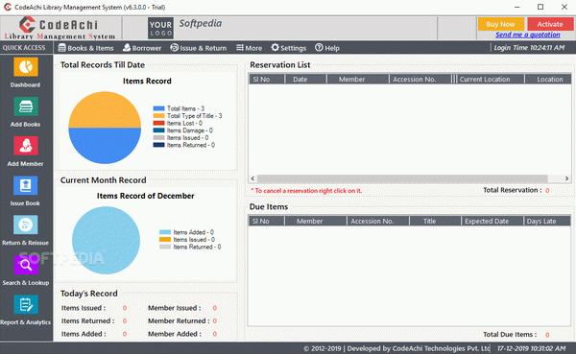Viewport: 576px width, 354px height.
Task: Open the Borrower menu
Action: point(142,48)
